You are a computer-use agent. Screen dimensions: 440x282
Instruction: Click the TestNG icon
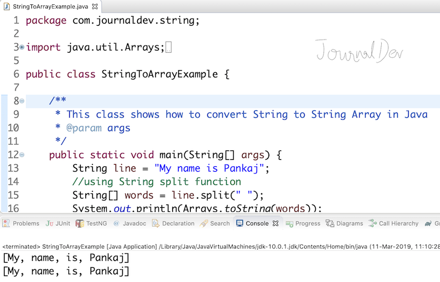80,223
